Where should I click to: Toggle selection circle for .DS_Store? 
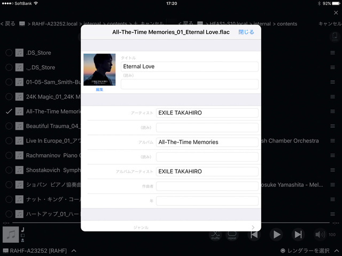coord(9,53)
